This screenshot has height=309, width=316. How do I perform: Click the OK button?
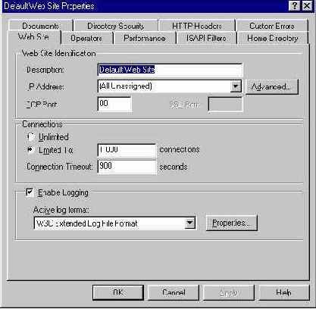[118, 292]
